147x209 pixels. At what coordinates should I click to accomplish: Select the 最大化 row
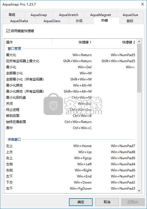point(71,55)
